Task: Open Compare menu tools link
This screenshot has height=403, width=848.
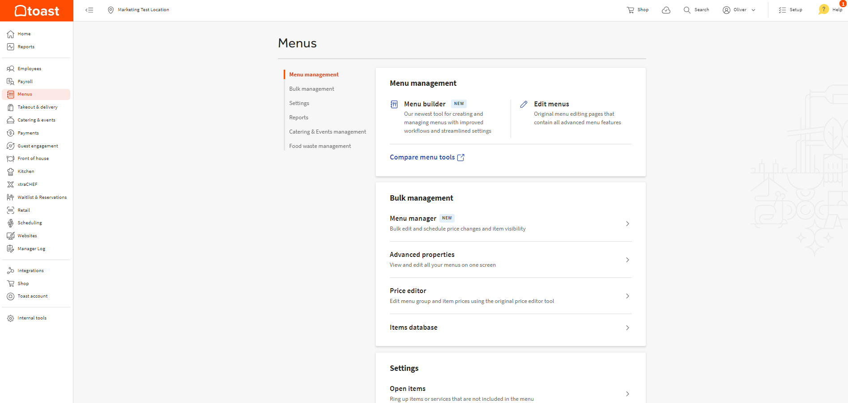Action: click(x=427, y=157)
